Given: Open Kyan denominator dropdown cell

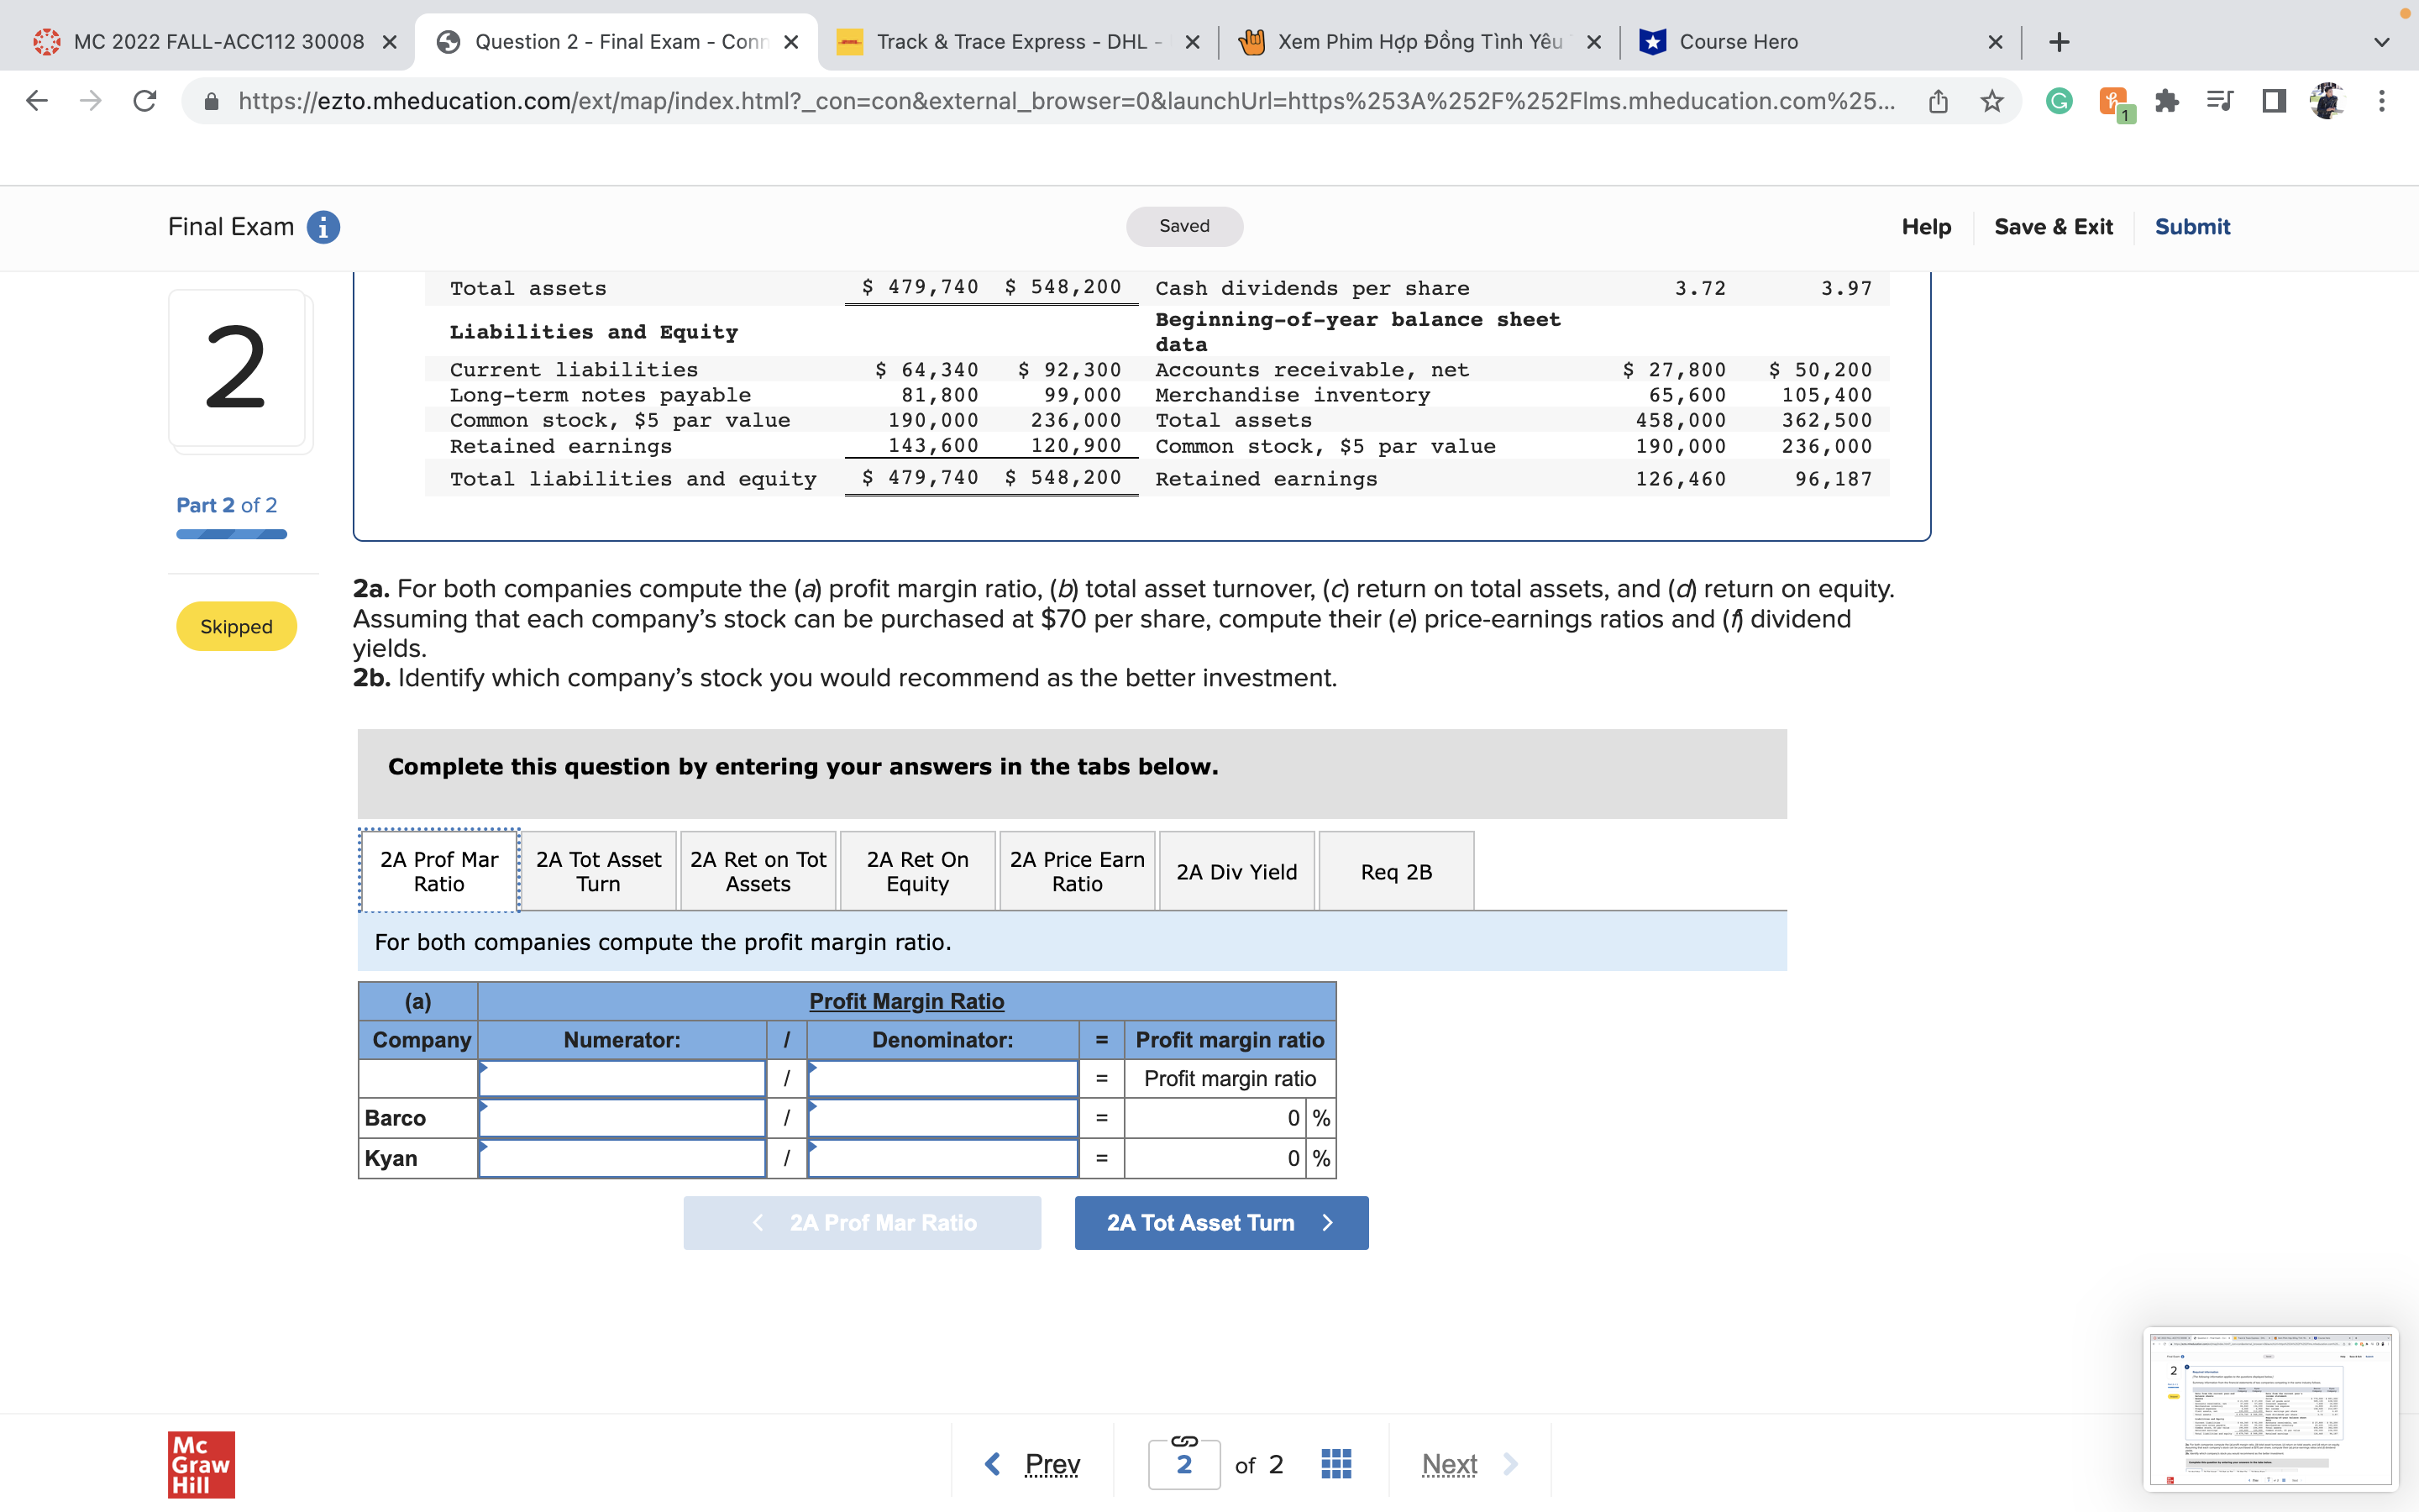Looking at the screenshot, I should coord(942,1158).
